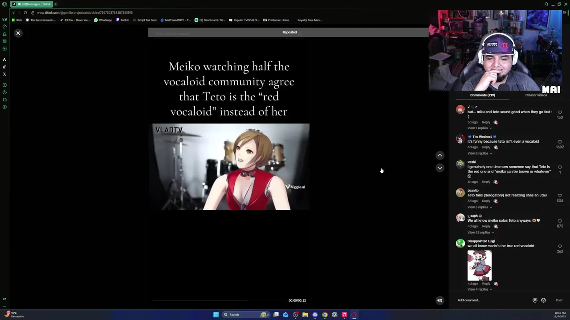The image size is (570, 320).
Task: Open Apple Music from the taskbar
Action: [344, 315]
